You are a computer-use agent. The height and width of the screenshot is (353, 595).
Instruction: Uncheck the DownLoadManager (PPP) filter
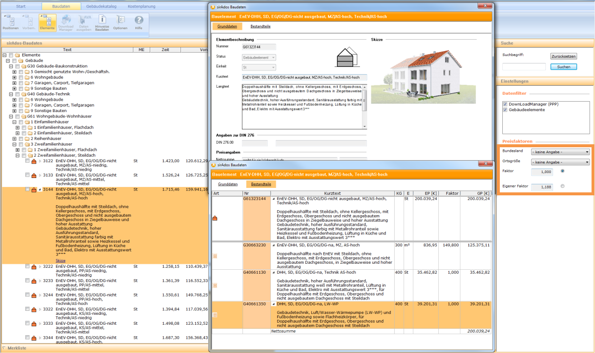[505, 104]
